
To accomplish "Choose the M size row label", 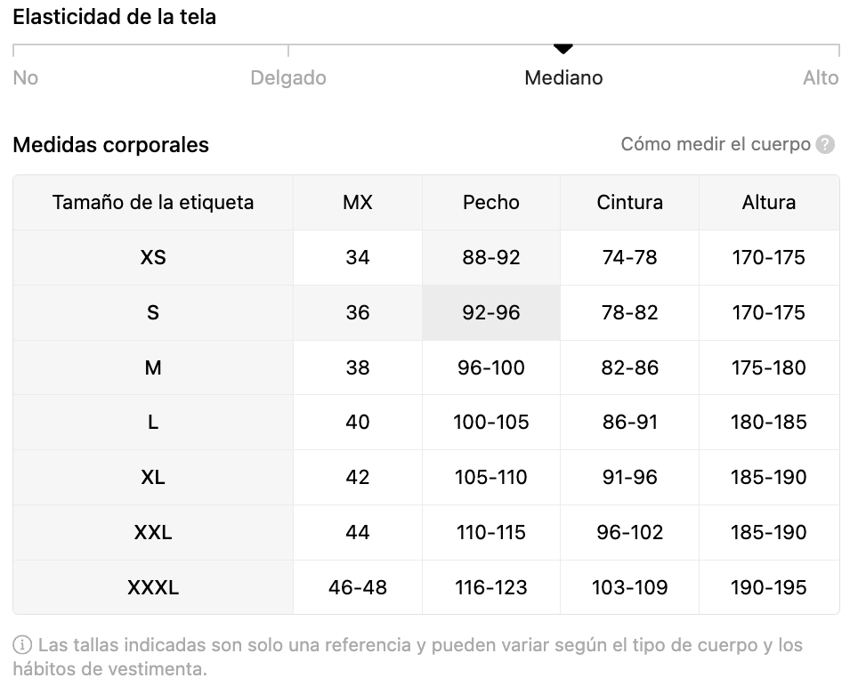I will pyautogui.click(x=153, y=368).
